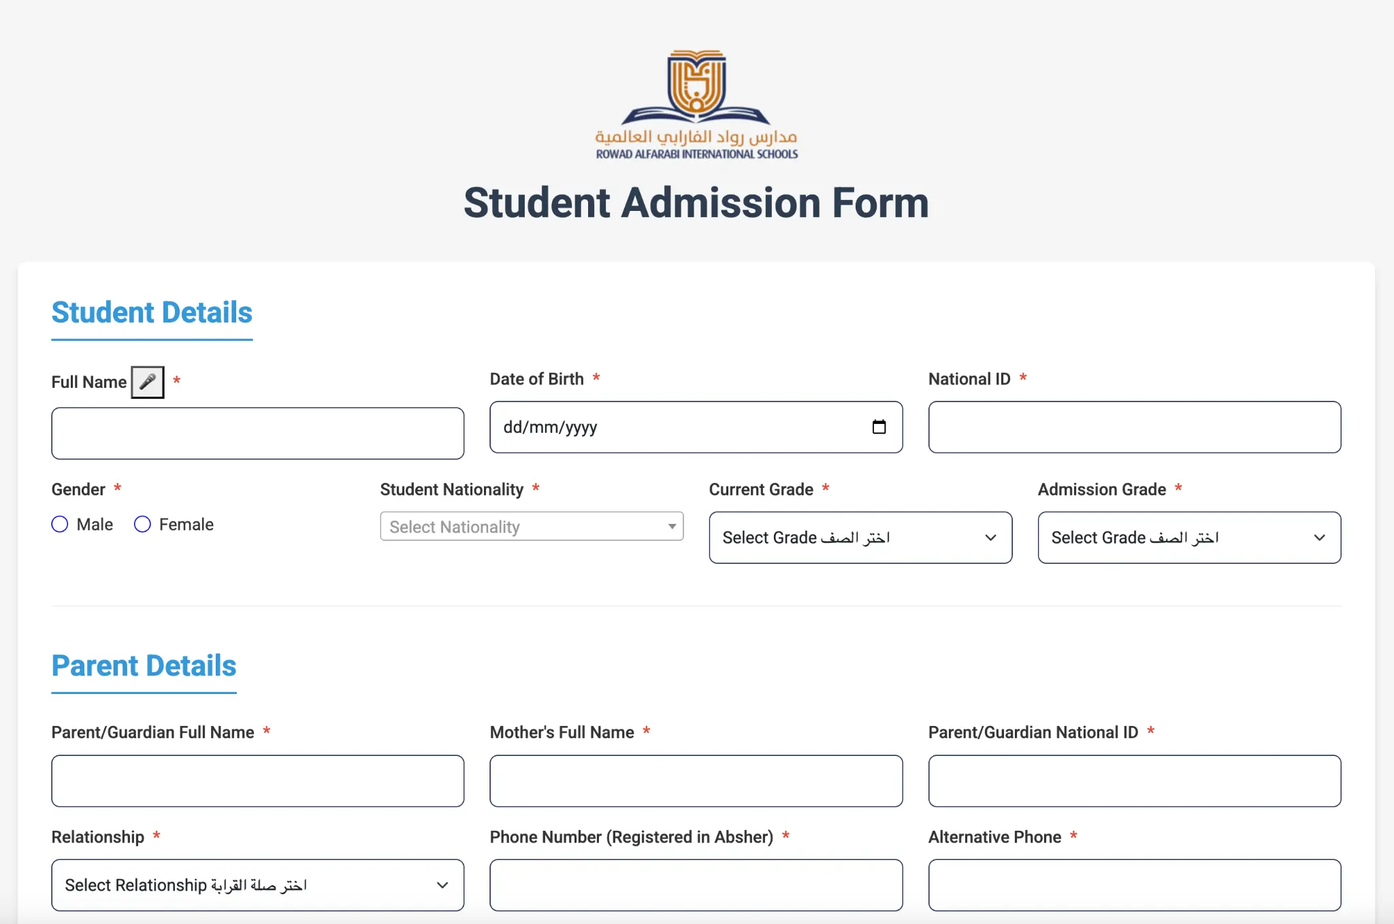This screenshot has width=1394, height=924.
Task: Click the Alternative Phone input field
Action: (1135, 885)
